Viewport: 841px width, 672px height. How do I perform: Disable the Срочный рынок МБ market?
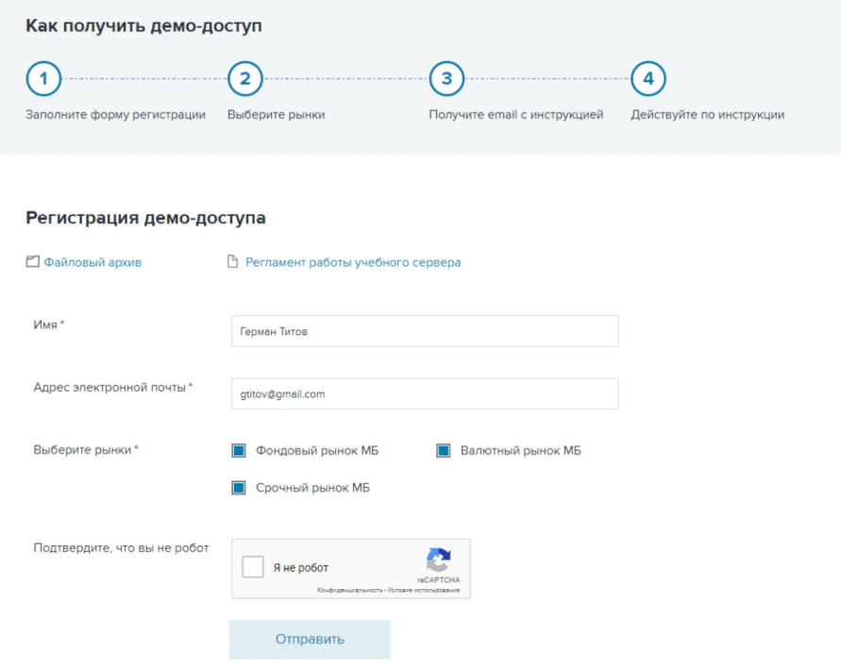tap(240, 487)
